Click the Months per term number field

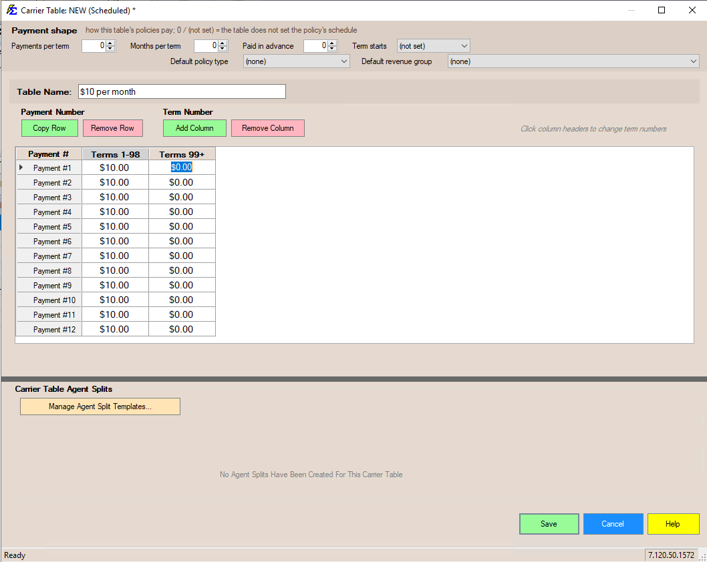(x=206, y=46)
